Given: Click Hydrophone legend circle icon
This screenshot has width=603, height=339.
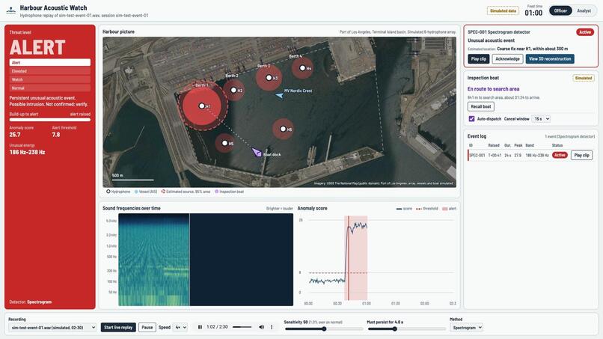Looking at the screenshot, I should click(108, 192).
